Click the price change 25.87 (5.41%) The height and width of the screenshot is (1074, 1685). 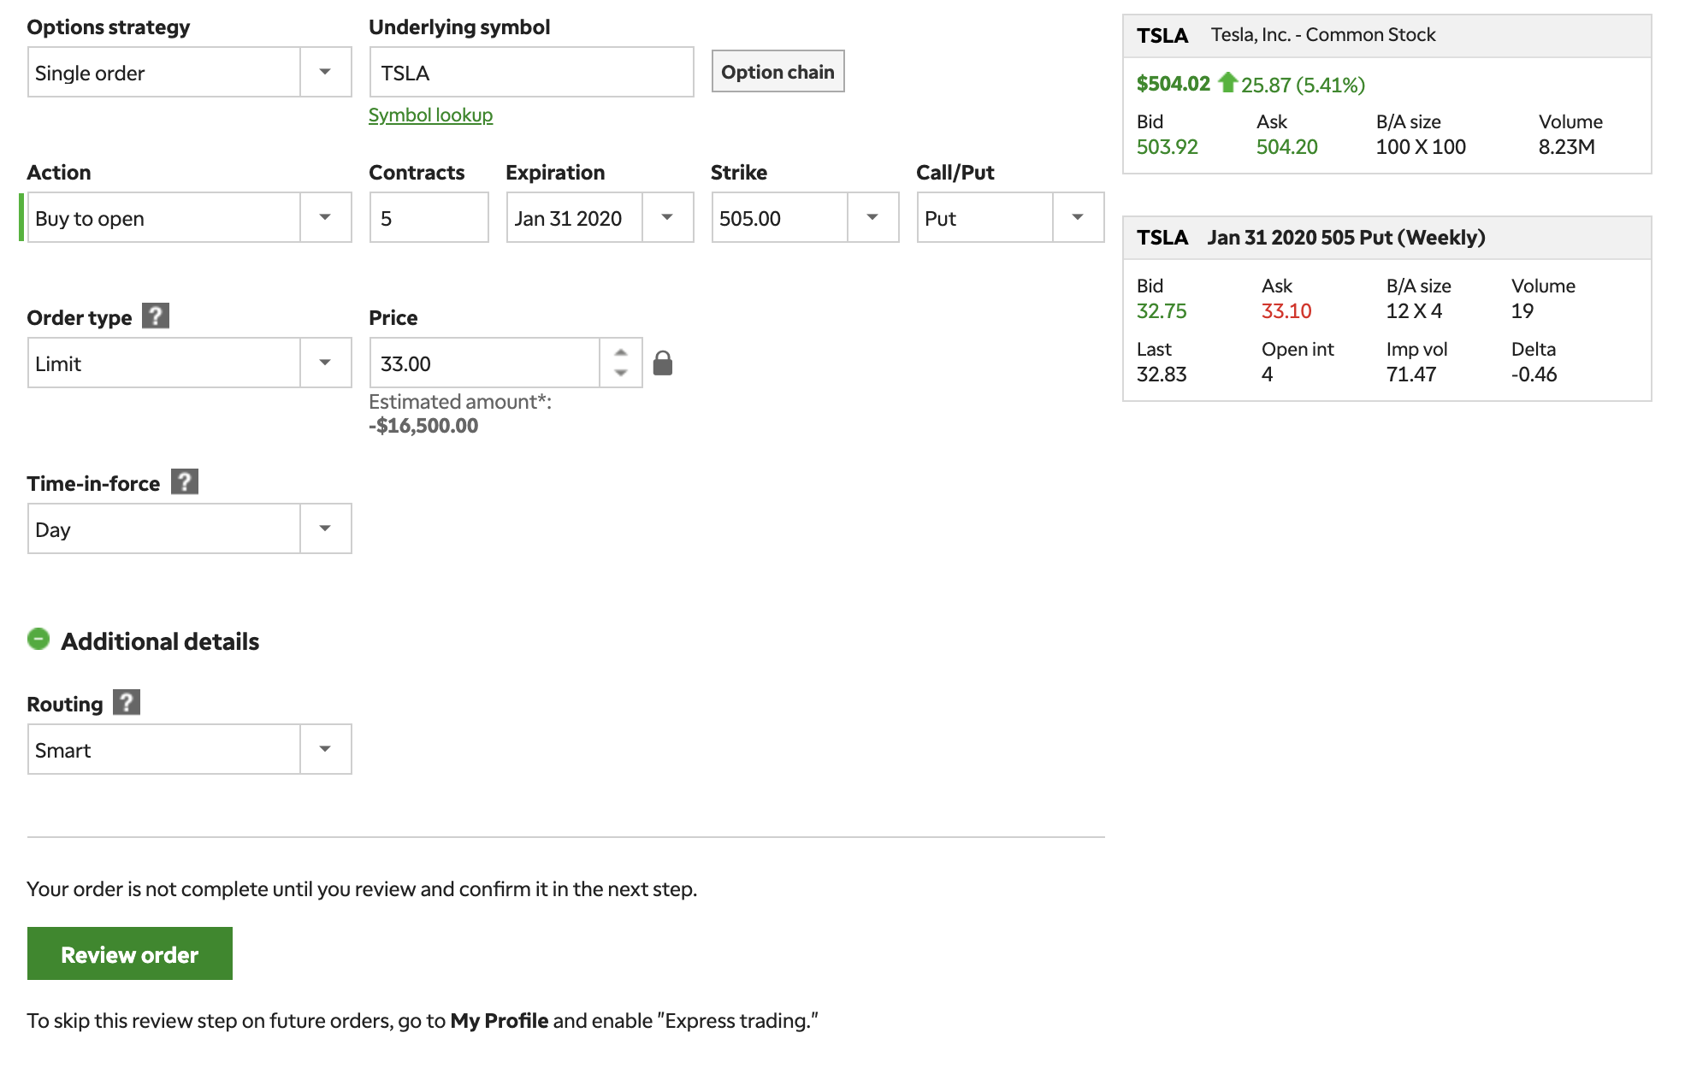pos(1303,85)
